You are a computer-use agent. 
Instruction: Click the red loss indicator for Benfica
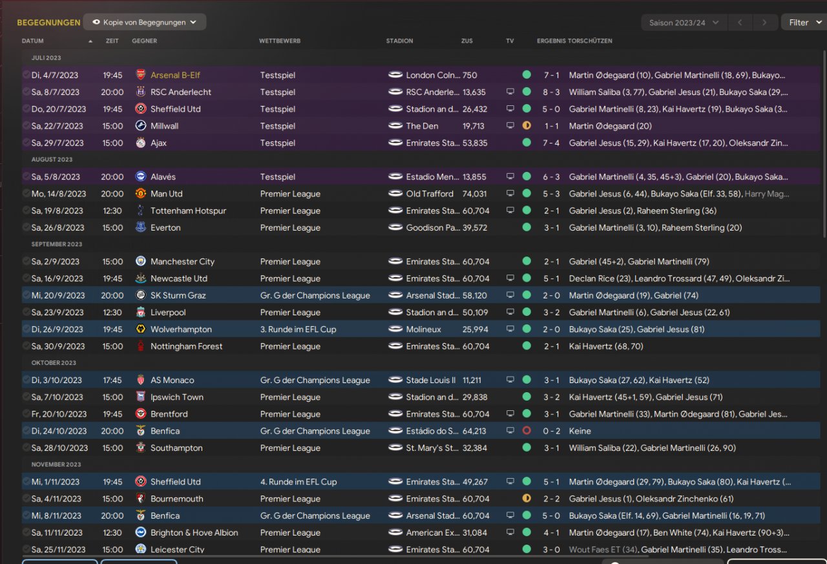pos(527,431)
